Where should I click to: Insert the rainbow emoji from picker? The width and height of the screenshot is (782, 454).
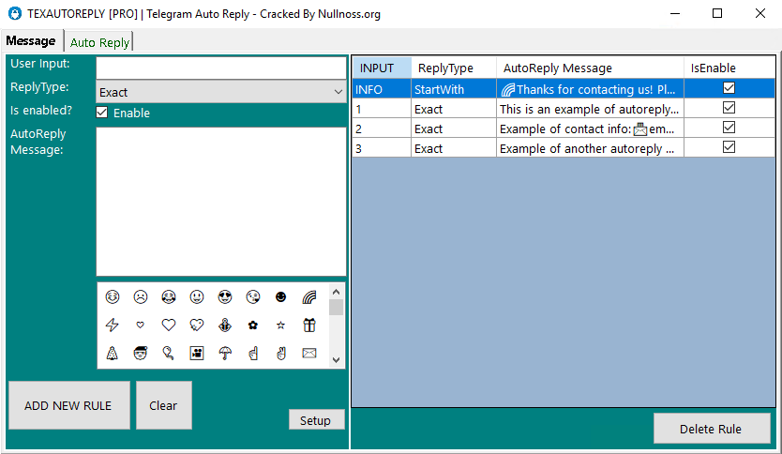(309, 297)
